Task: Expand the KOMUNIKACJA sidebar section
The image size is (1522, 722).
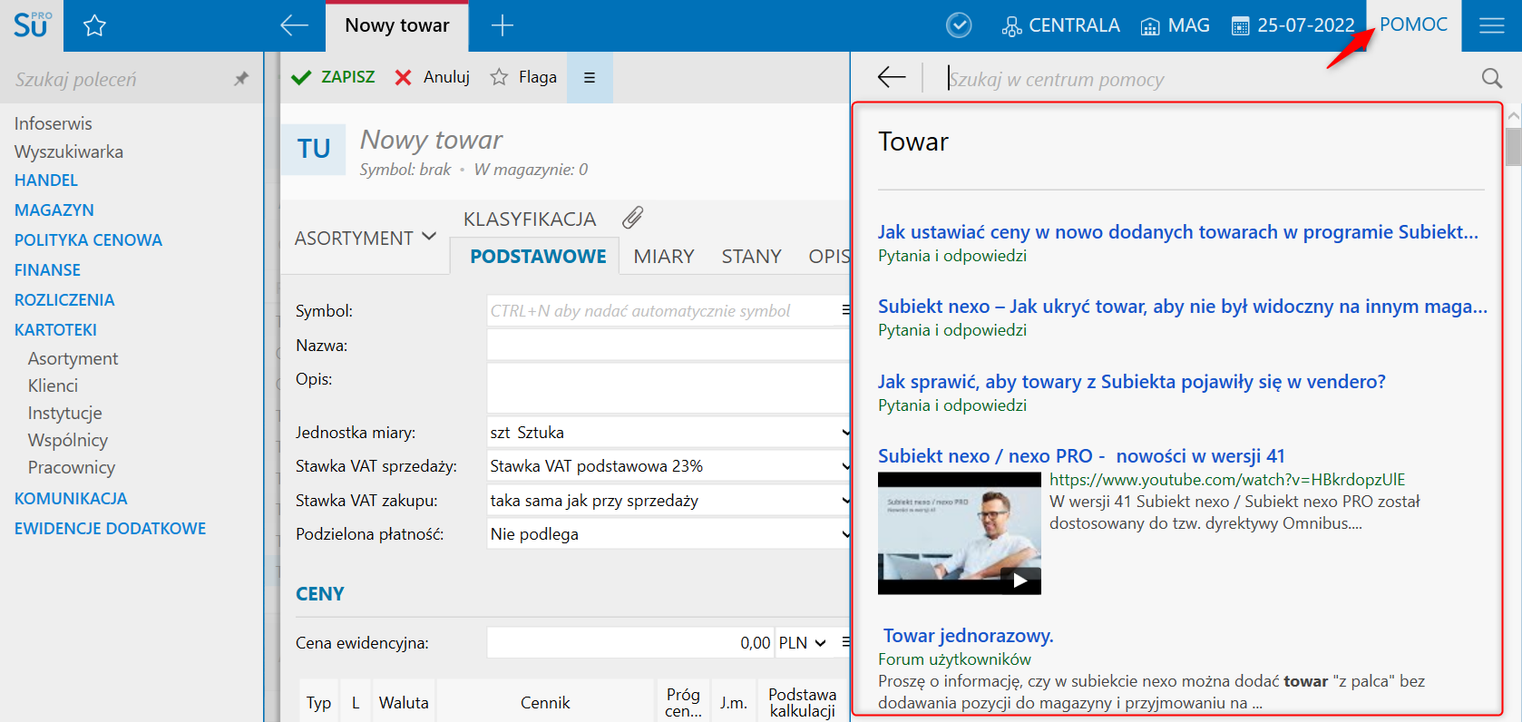Action: click(71, 499)
